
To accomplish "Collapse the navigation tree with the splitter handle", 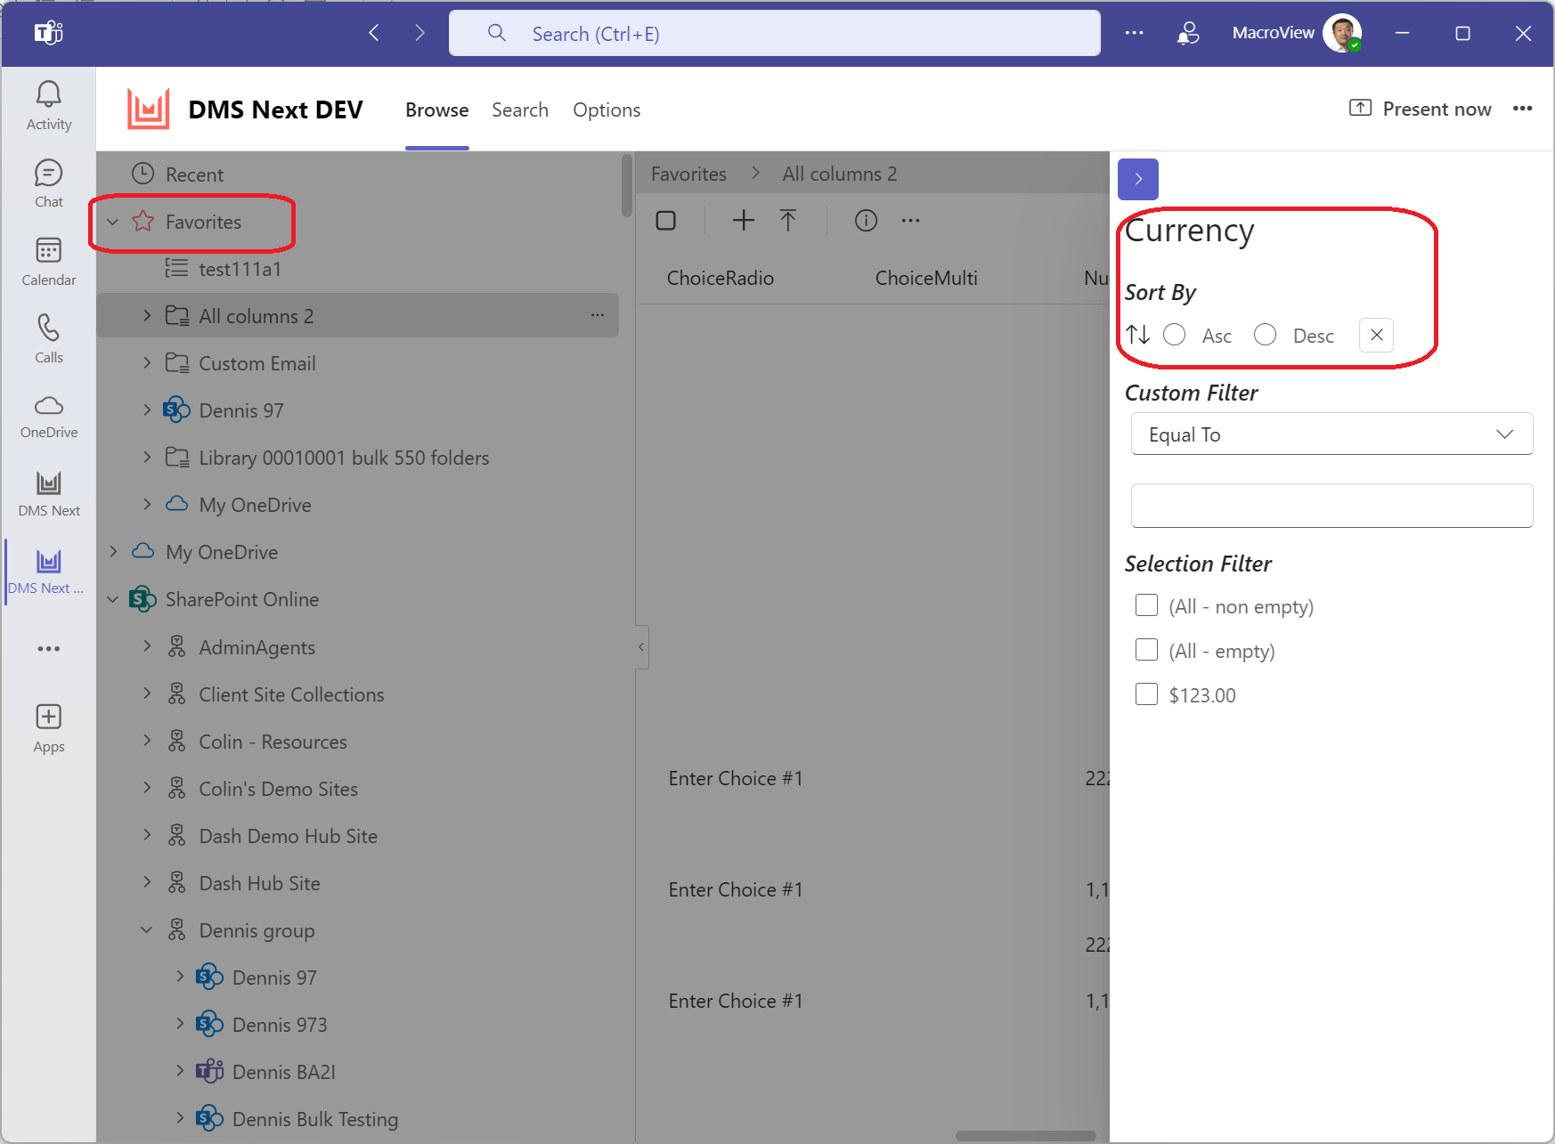I will (641, 647).
